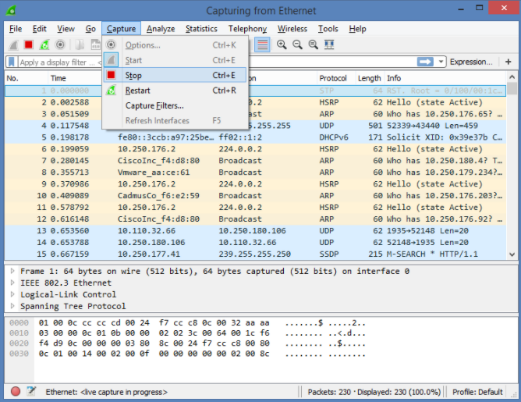
Task: Open the Go menu
Action: (90, 29)
